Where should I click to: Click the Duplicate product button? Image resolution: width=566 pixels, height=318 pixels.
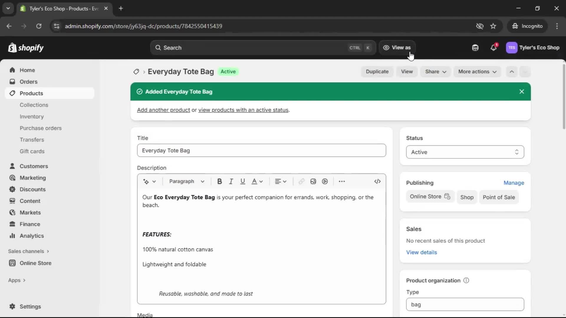point(377,72)
